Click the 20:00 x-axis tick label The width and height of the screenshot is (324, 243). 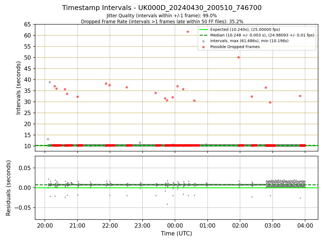[45, 226]
